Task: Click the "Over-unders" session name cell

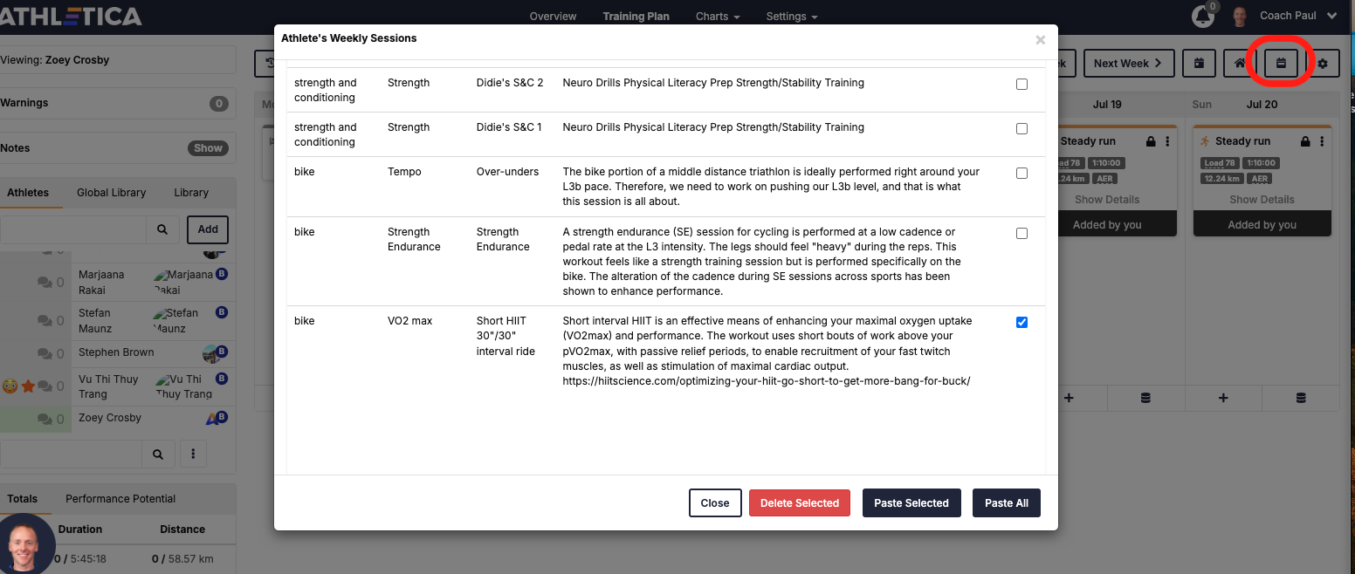Action: point(508,172)
